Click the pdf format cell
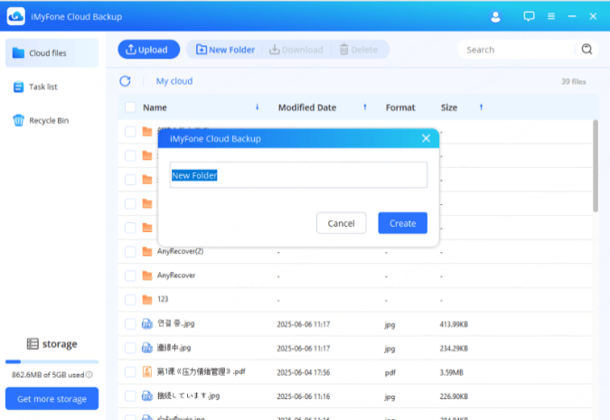 [390, 372]
